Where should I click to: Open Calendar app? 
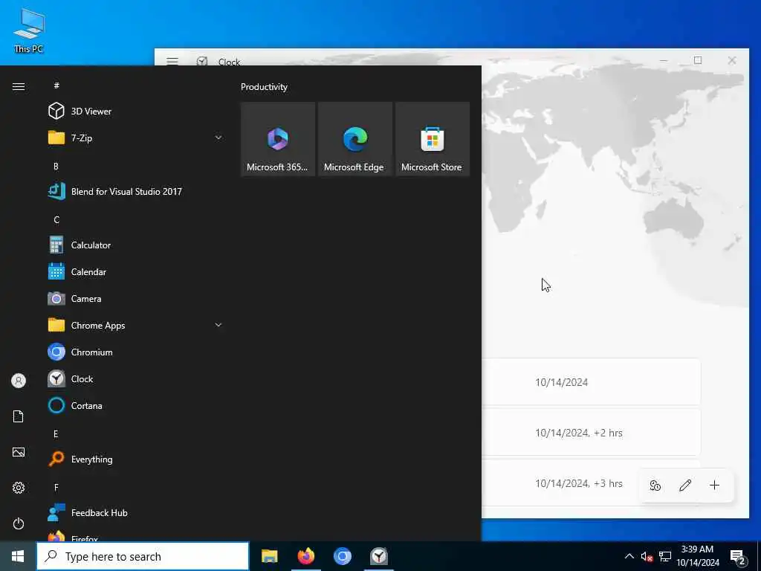click(135, 272)
